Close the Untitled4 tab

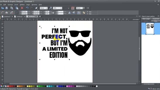click(x=37, y=16)
